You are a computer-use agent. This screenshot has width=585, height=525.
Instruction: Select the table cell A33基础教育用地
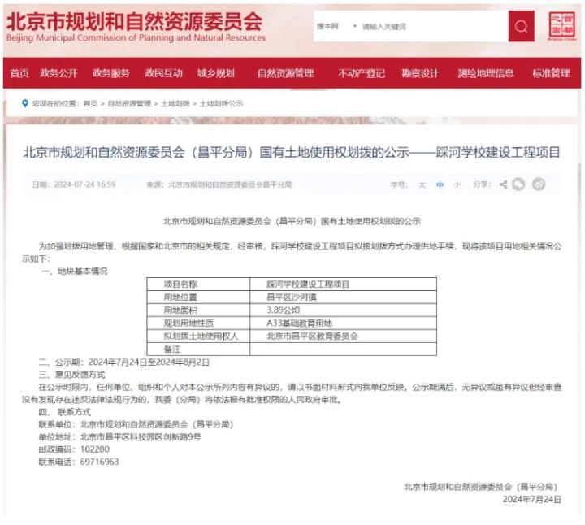coord(343,323)
